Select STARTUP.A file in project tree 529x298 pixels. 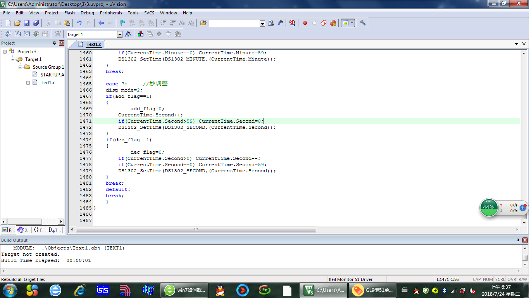pyautogui.click(x=52, y=75)
